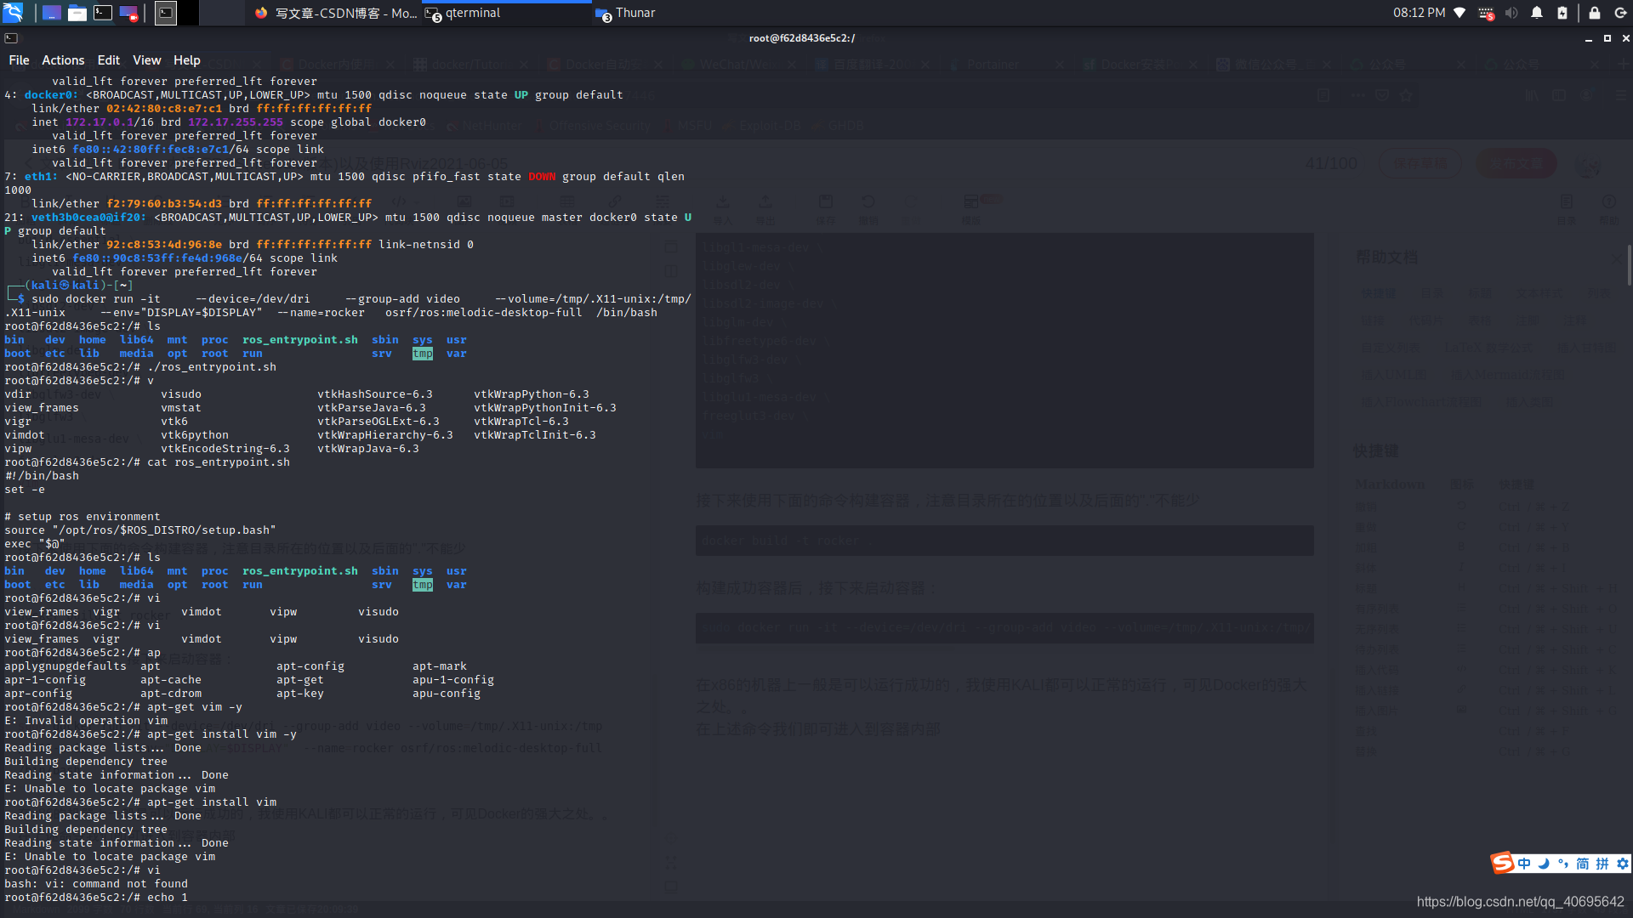Open the Kali dragon applications menu

[13, 13]
